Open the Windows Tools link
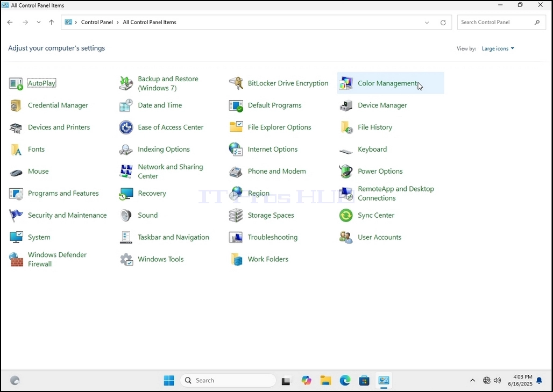 point(161,259)
